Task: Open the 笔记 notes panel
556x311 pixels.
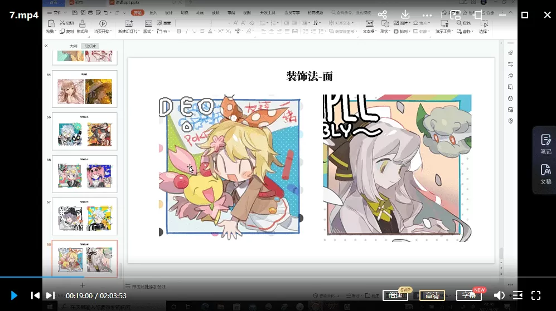Action: pos(545,144)
